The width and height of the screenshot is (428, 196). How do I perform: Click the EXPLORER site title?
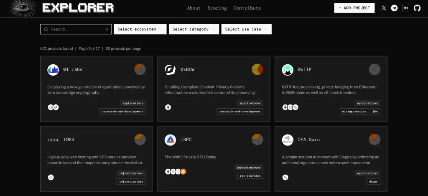coord(78,8)
